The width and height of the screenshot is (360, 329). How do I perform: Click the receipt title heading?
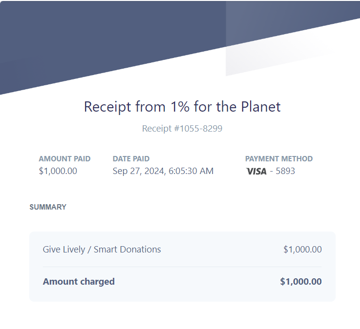[x=182, y=107]
